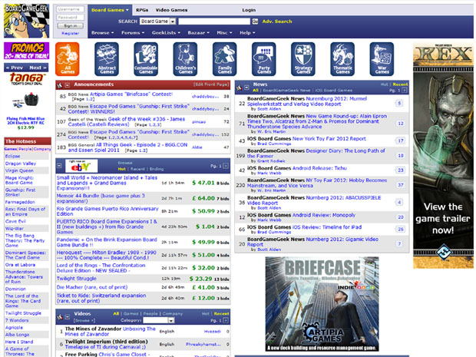The height and width of the screenshot is (357, 476).
Task: Collapse the eBay auctions panel
Action: [x=60, y=166]
